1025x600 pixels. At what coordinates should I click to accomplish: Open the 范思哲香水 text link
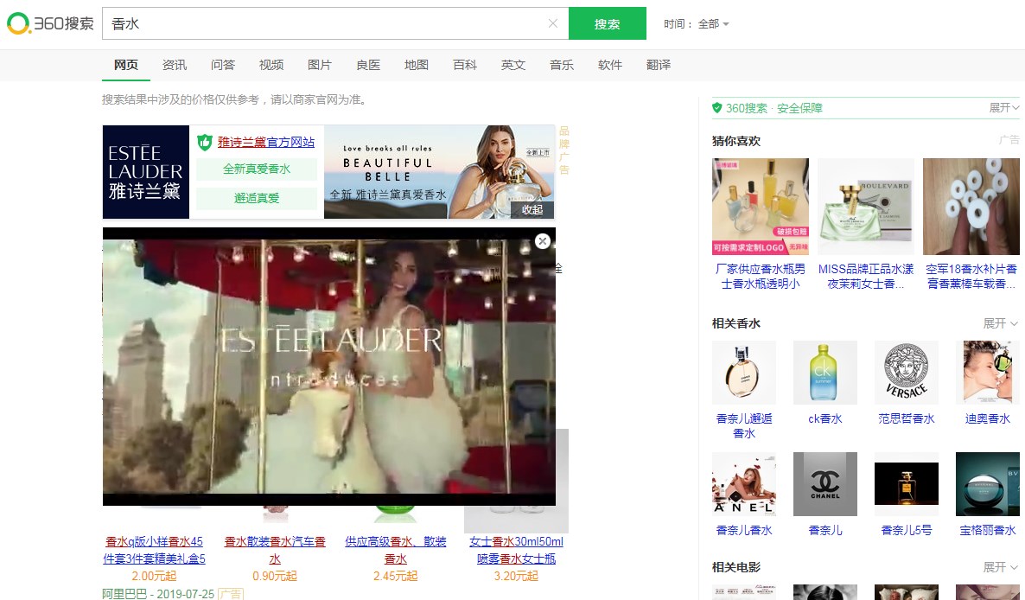pyautogui.click(x=906, y=419)
